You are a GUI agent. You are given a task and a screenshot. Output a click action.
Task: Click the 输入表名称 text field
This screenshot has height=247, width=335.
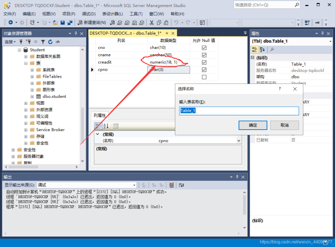point(239,111)
